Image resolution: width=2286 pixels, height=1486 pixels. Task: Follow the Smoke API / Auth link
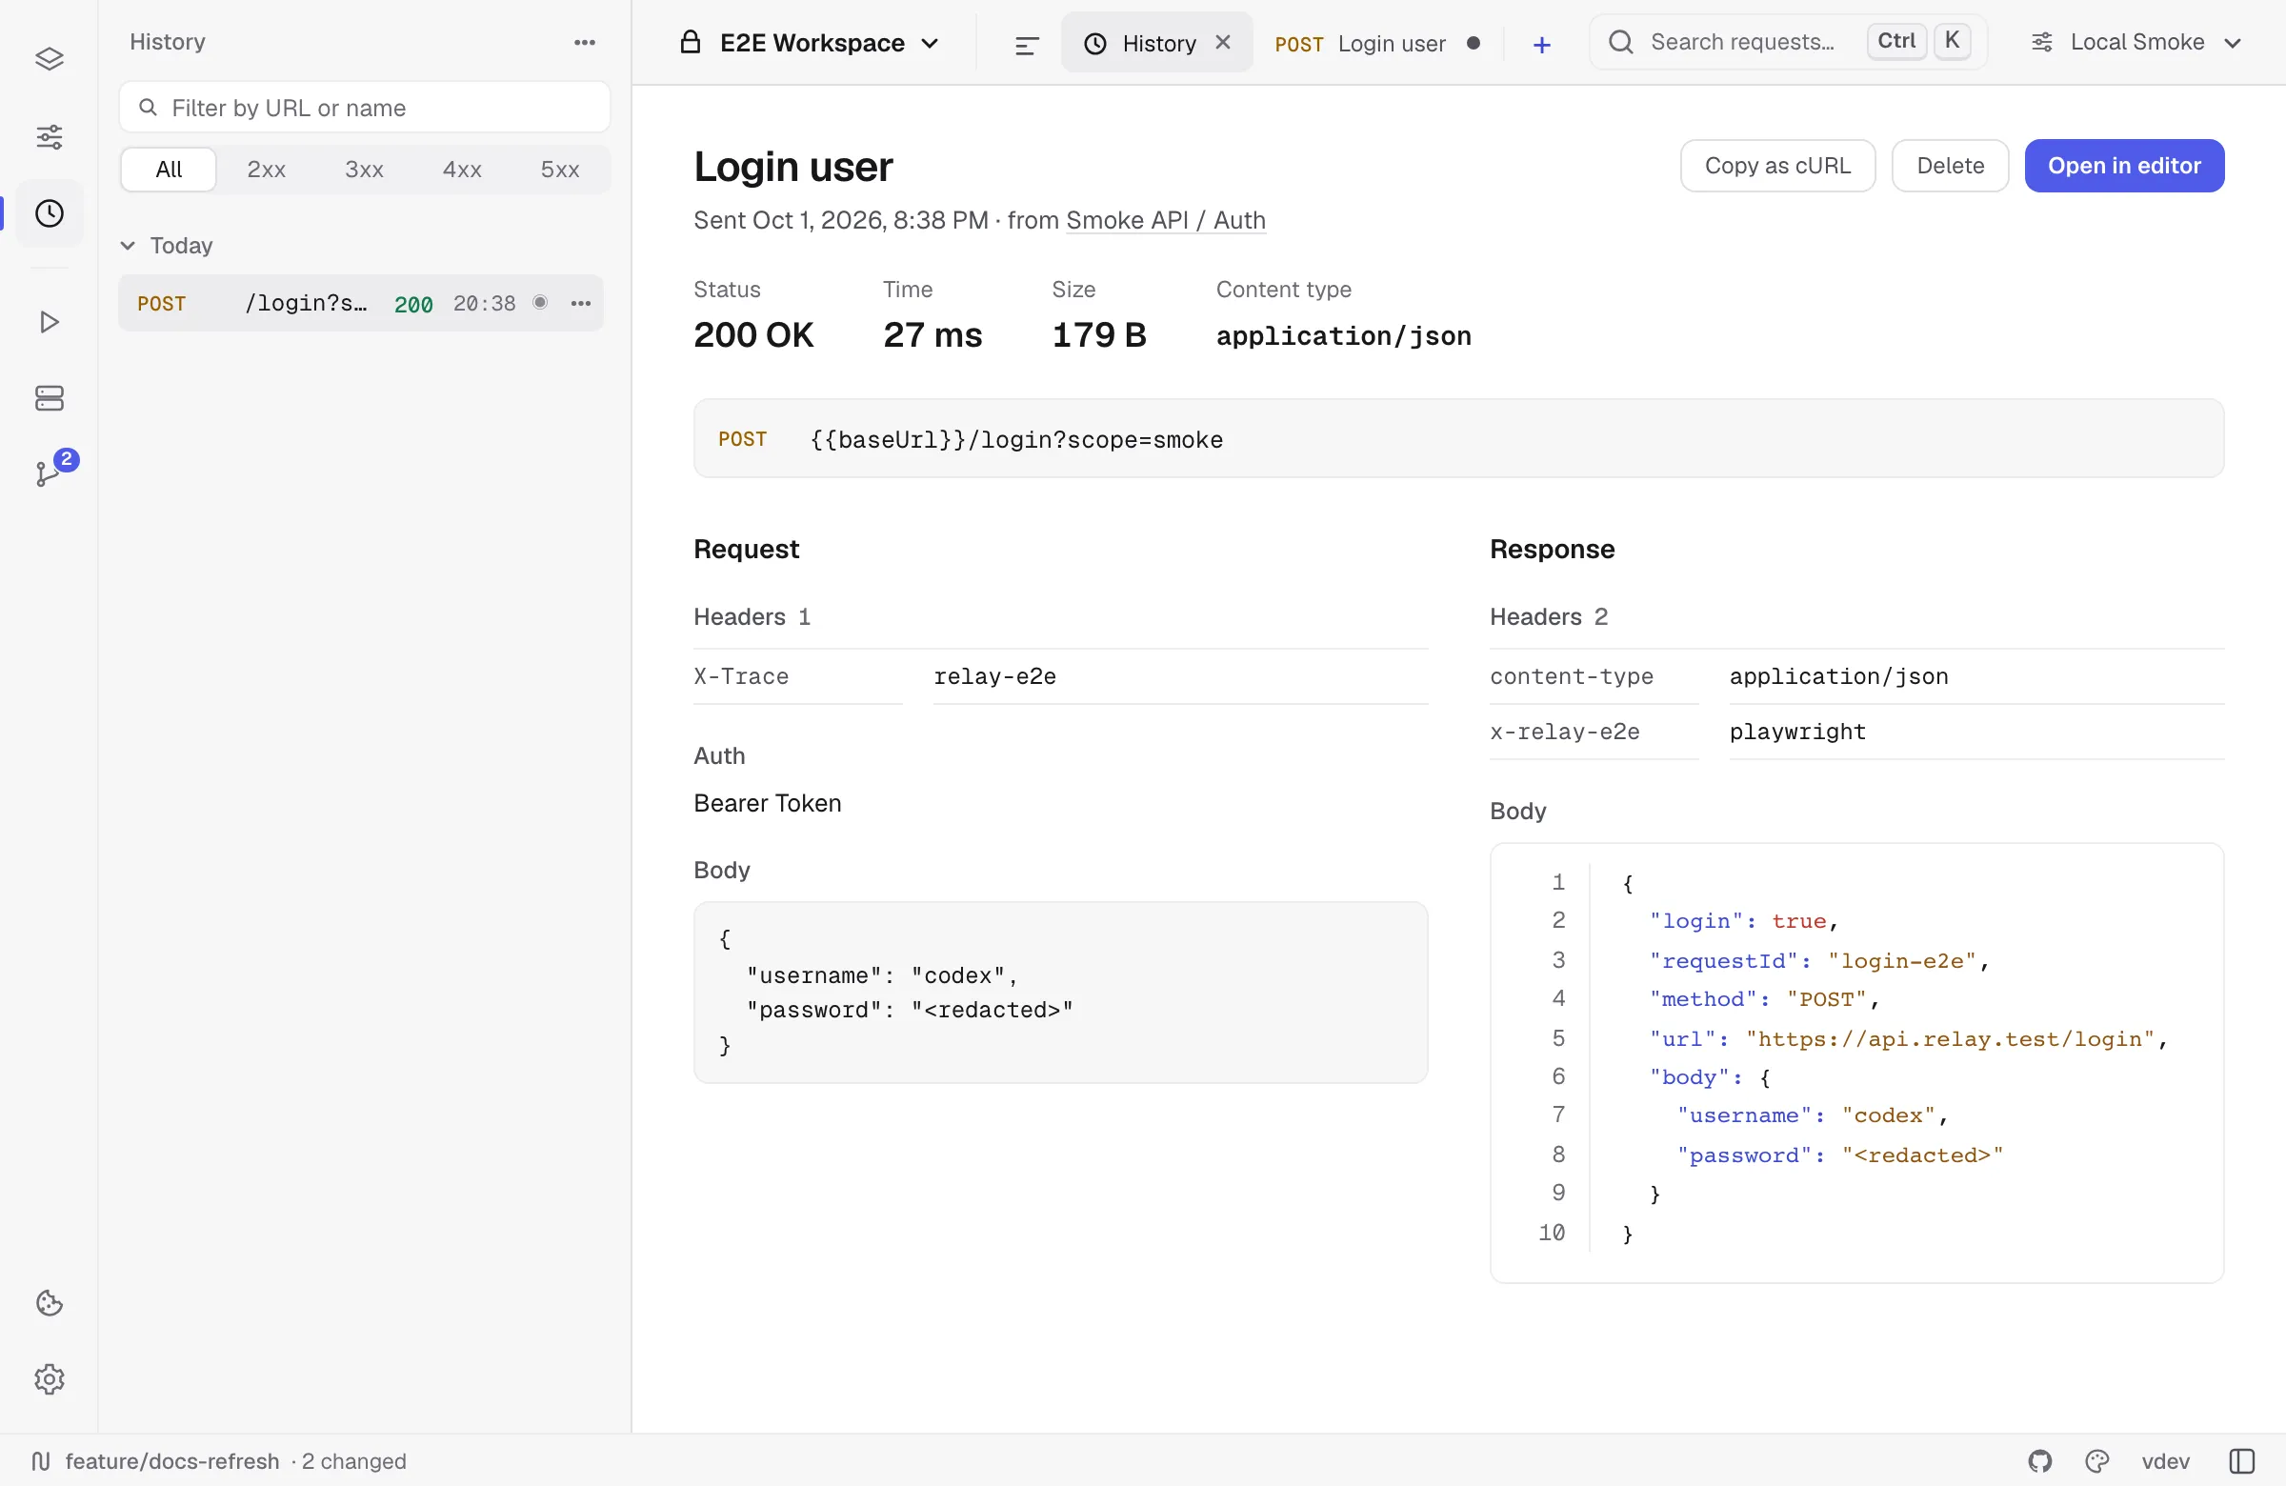(x=1165, y=220)
